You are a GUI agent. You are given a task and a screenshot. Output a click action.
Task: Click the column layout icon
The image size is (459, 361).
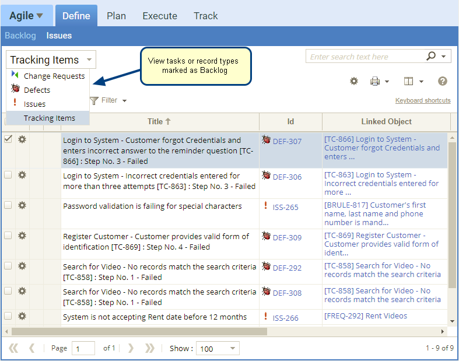(x=409, y=81)
